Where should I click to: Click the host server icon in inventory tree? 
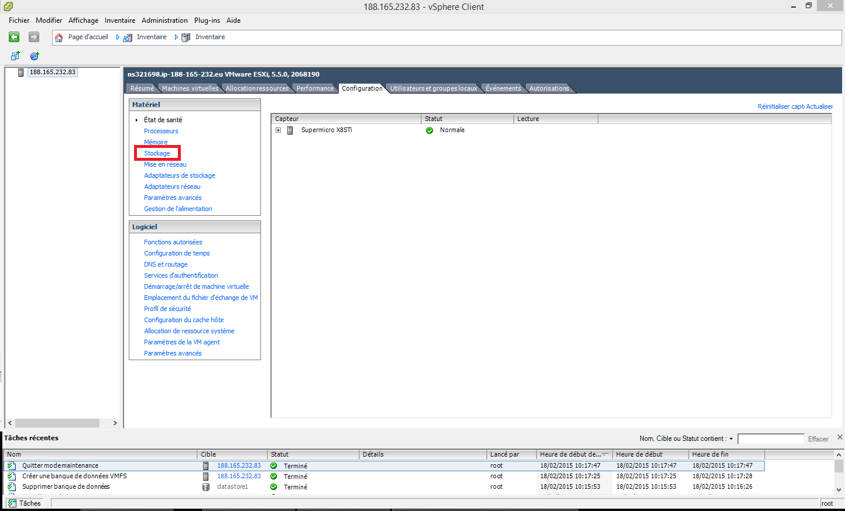point(21,72)
